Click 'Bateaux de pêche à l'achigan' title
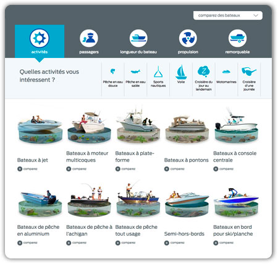278x264 pixels. [x=89, y=231]
